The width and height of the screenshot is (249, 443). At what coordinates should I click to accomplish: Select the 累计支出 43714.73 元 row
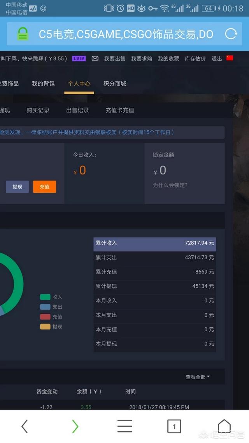click(155, 257)
